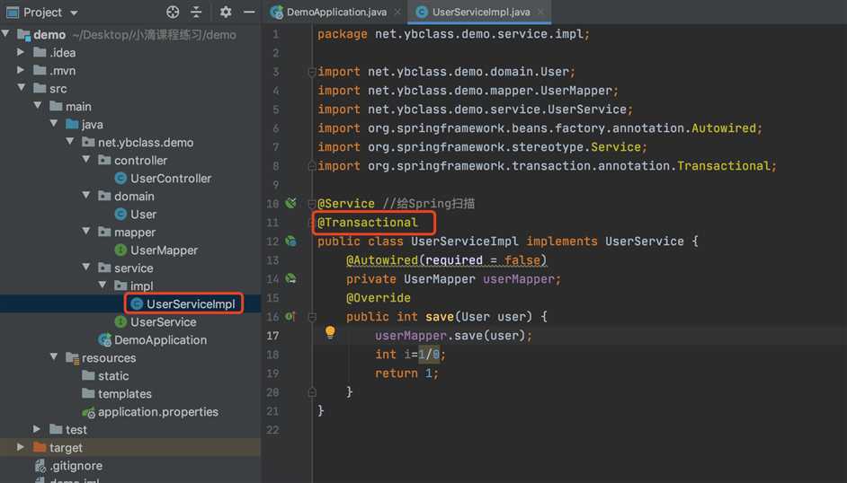This screenshot has width=847, height=483.
Task: Click the Spring bean gutter icon on line 10
Action: (x=290, y=203)
